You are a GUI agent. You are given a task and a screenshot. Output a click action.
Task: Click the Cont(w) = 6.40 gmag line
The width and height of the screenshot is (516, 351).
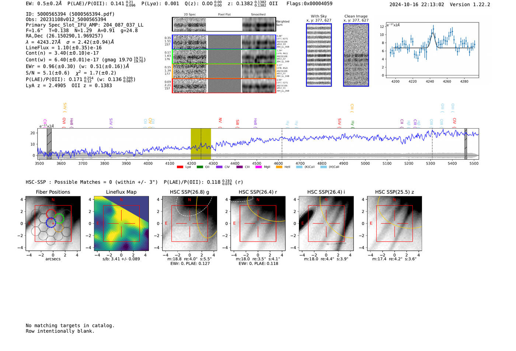(x=86, y=59)
